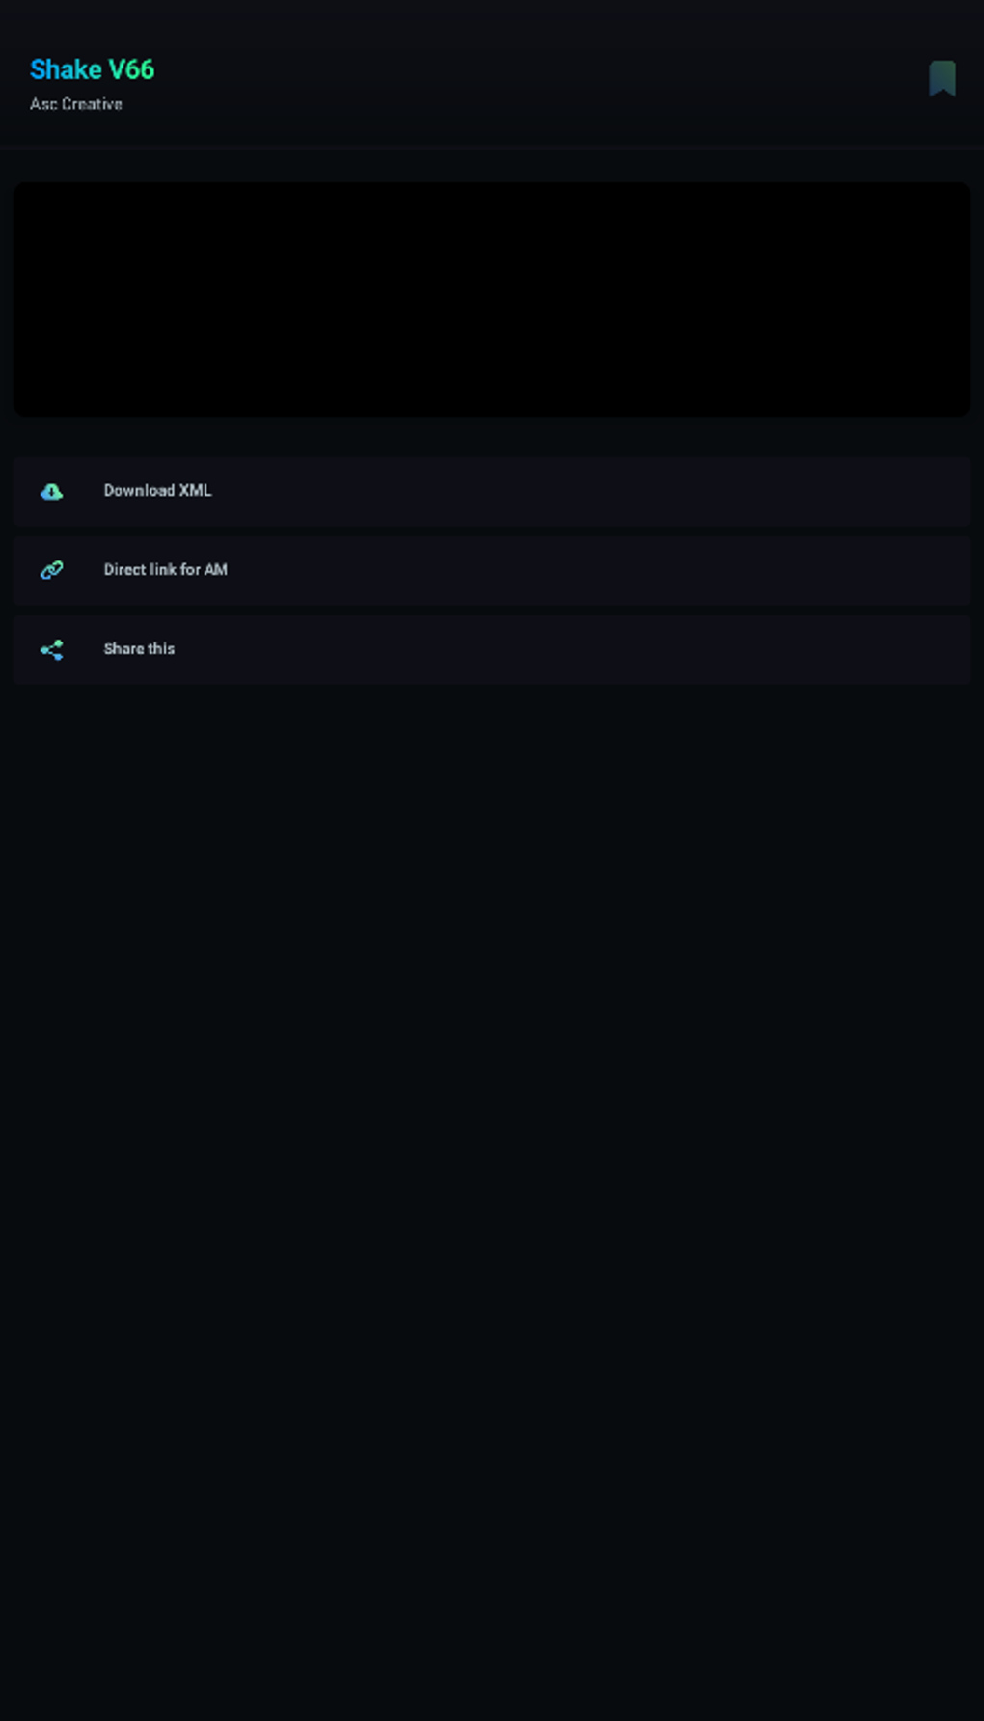The image size is (984, 1721).
Task: Select the gradient link icon next to Direct link
Action: 51,570
